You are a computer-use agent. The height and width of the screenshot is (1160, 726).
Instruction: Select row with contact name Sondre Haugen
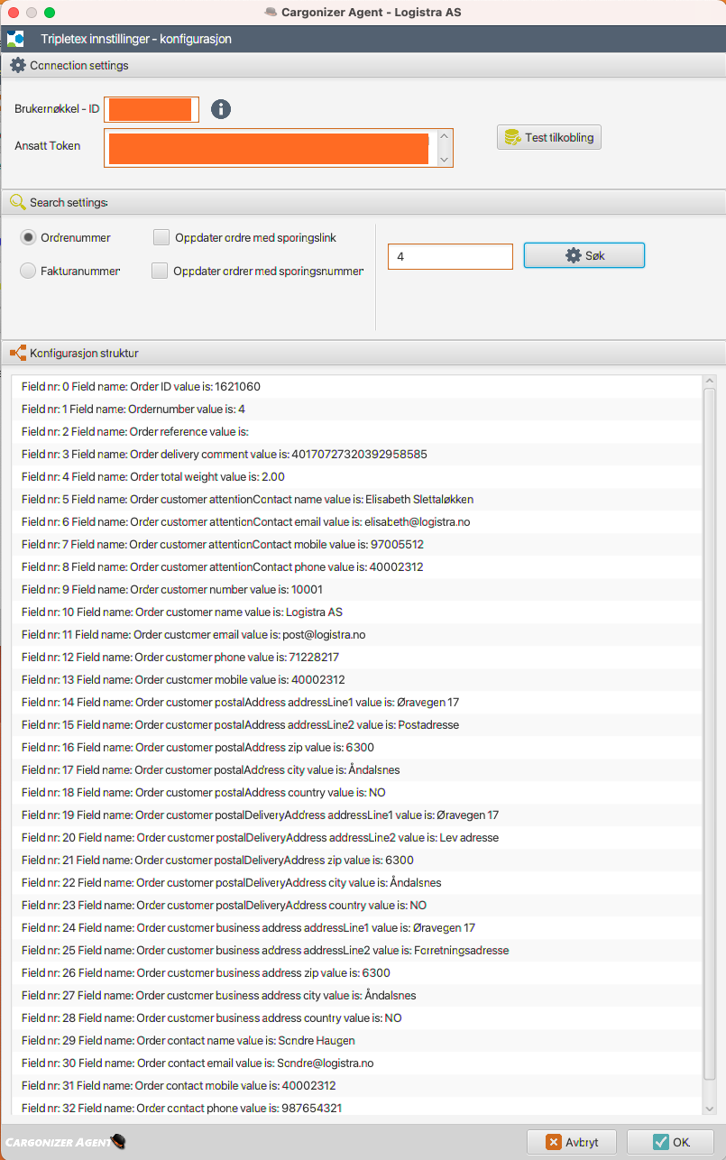tap(357, 1040)
